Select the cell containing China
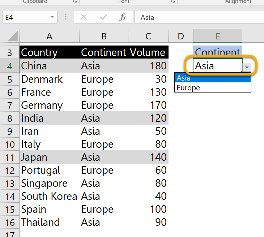This screenshot has width=264, height=237. 50,66
